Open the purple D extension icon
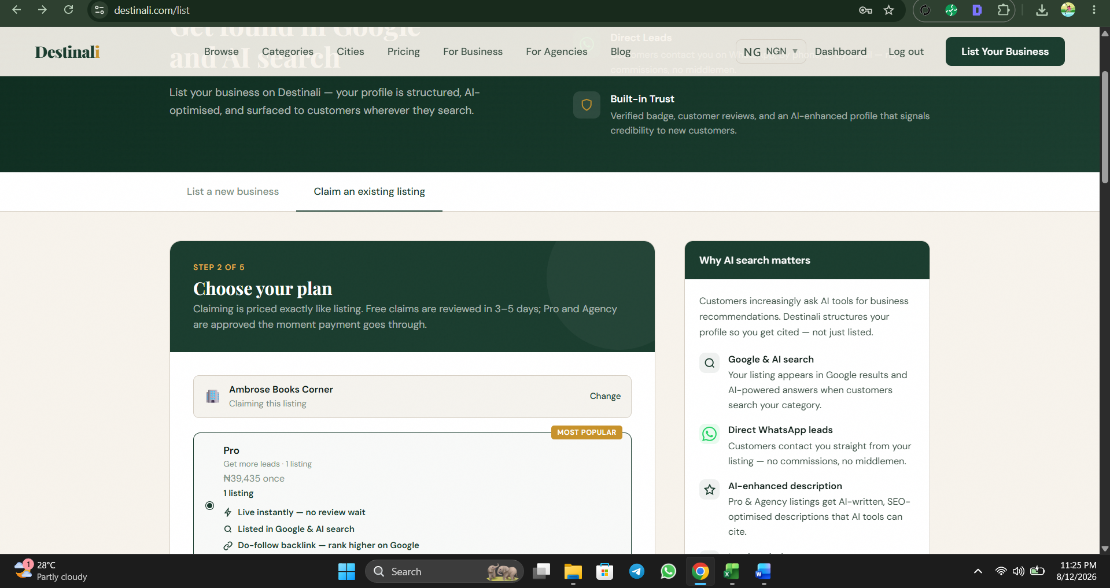 (977, 10)
